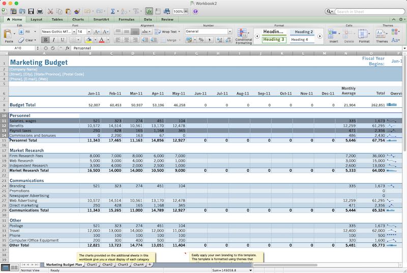The width and height of the screenshot is (407, 273).
Task: Open text orientation abc dropdown
Action: pos(147,32)
